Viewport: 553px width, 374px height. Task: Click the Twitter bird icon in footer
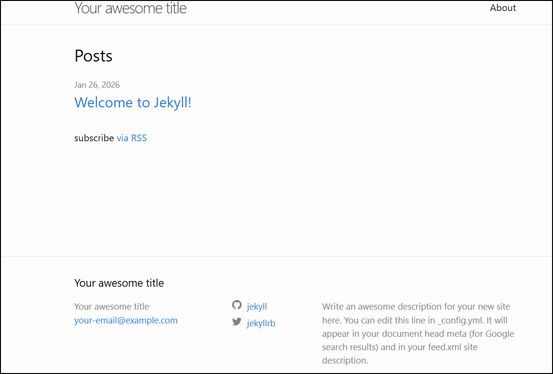[x=237, y=322]
